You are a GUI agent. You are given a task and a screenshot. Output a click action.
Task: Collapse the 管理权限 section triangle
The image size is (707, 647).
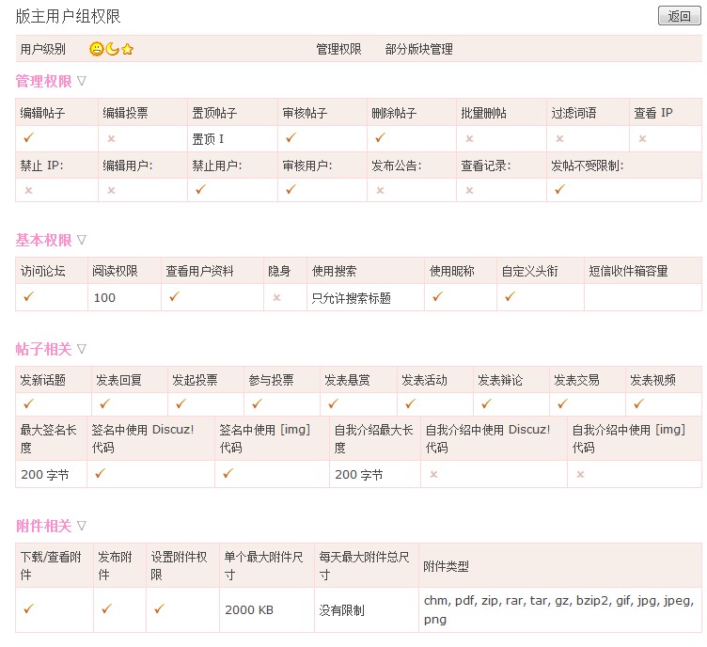coord(82,82)
